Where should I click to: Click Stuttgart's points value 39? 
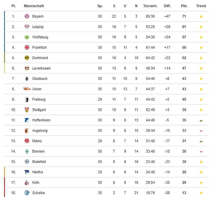[184, 110]
